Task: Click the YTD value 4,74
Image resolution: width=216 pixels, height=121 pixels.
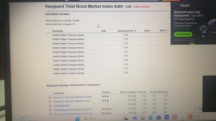Action: (x=144, y=108)
